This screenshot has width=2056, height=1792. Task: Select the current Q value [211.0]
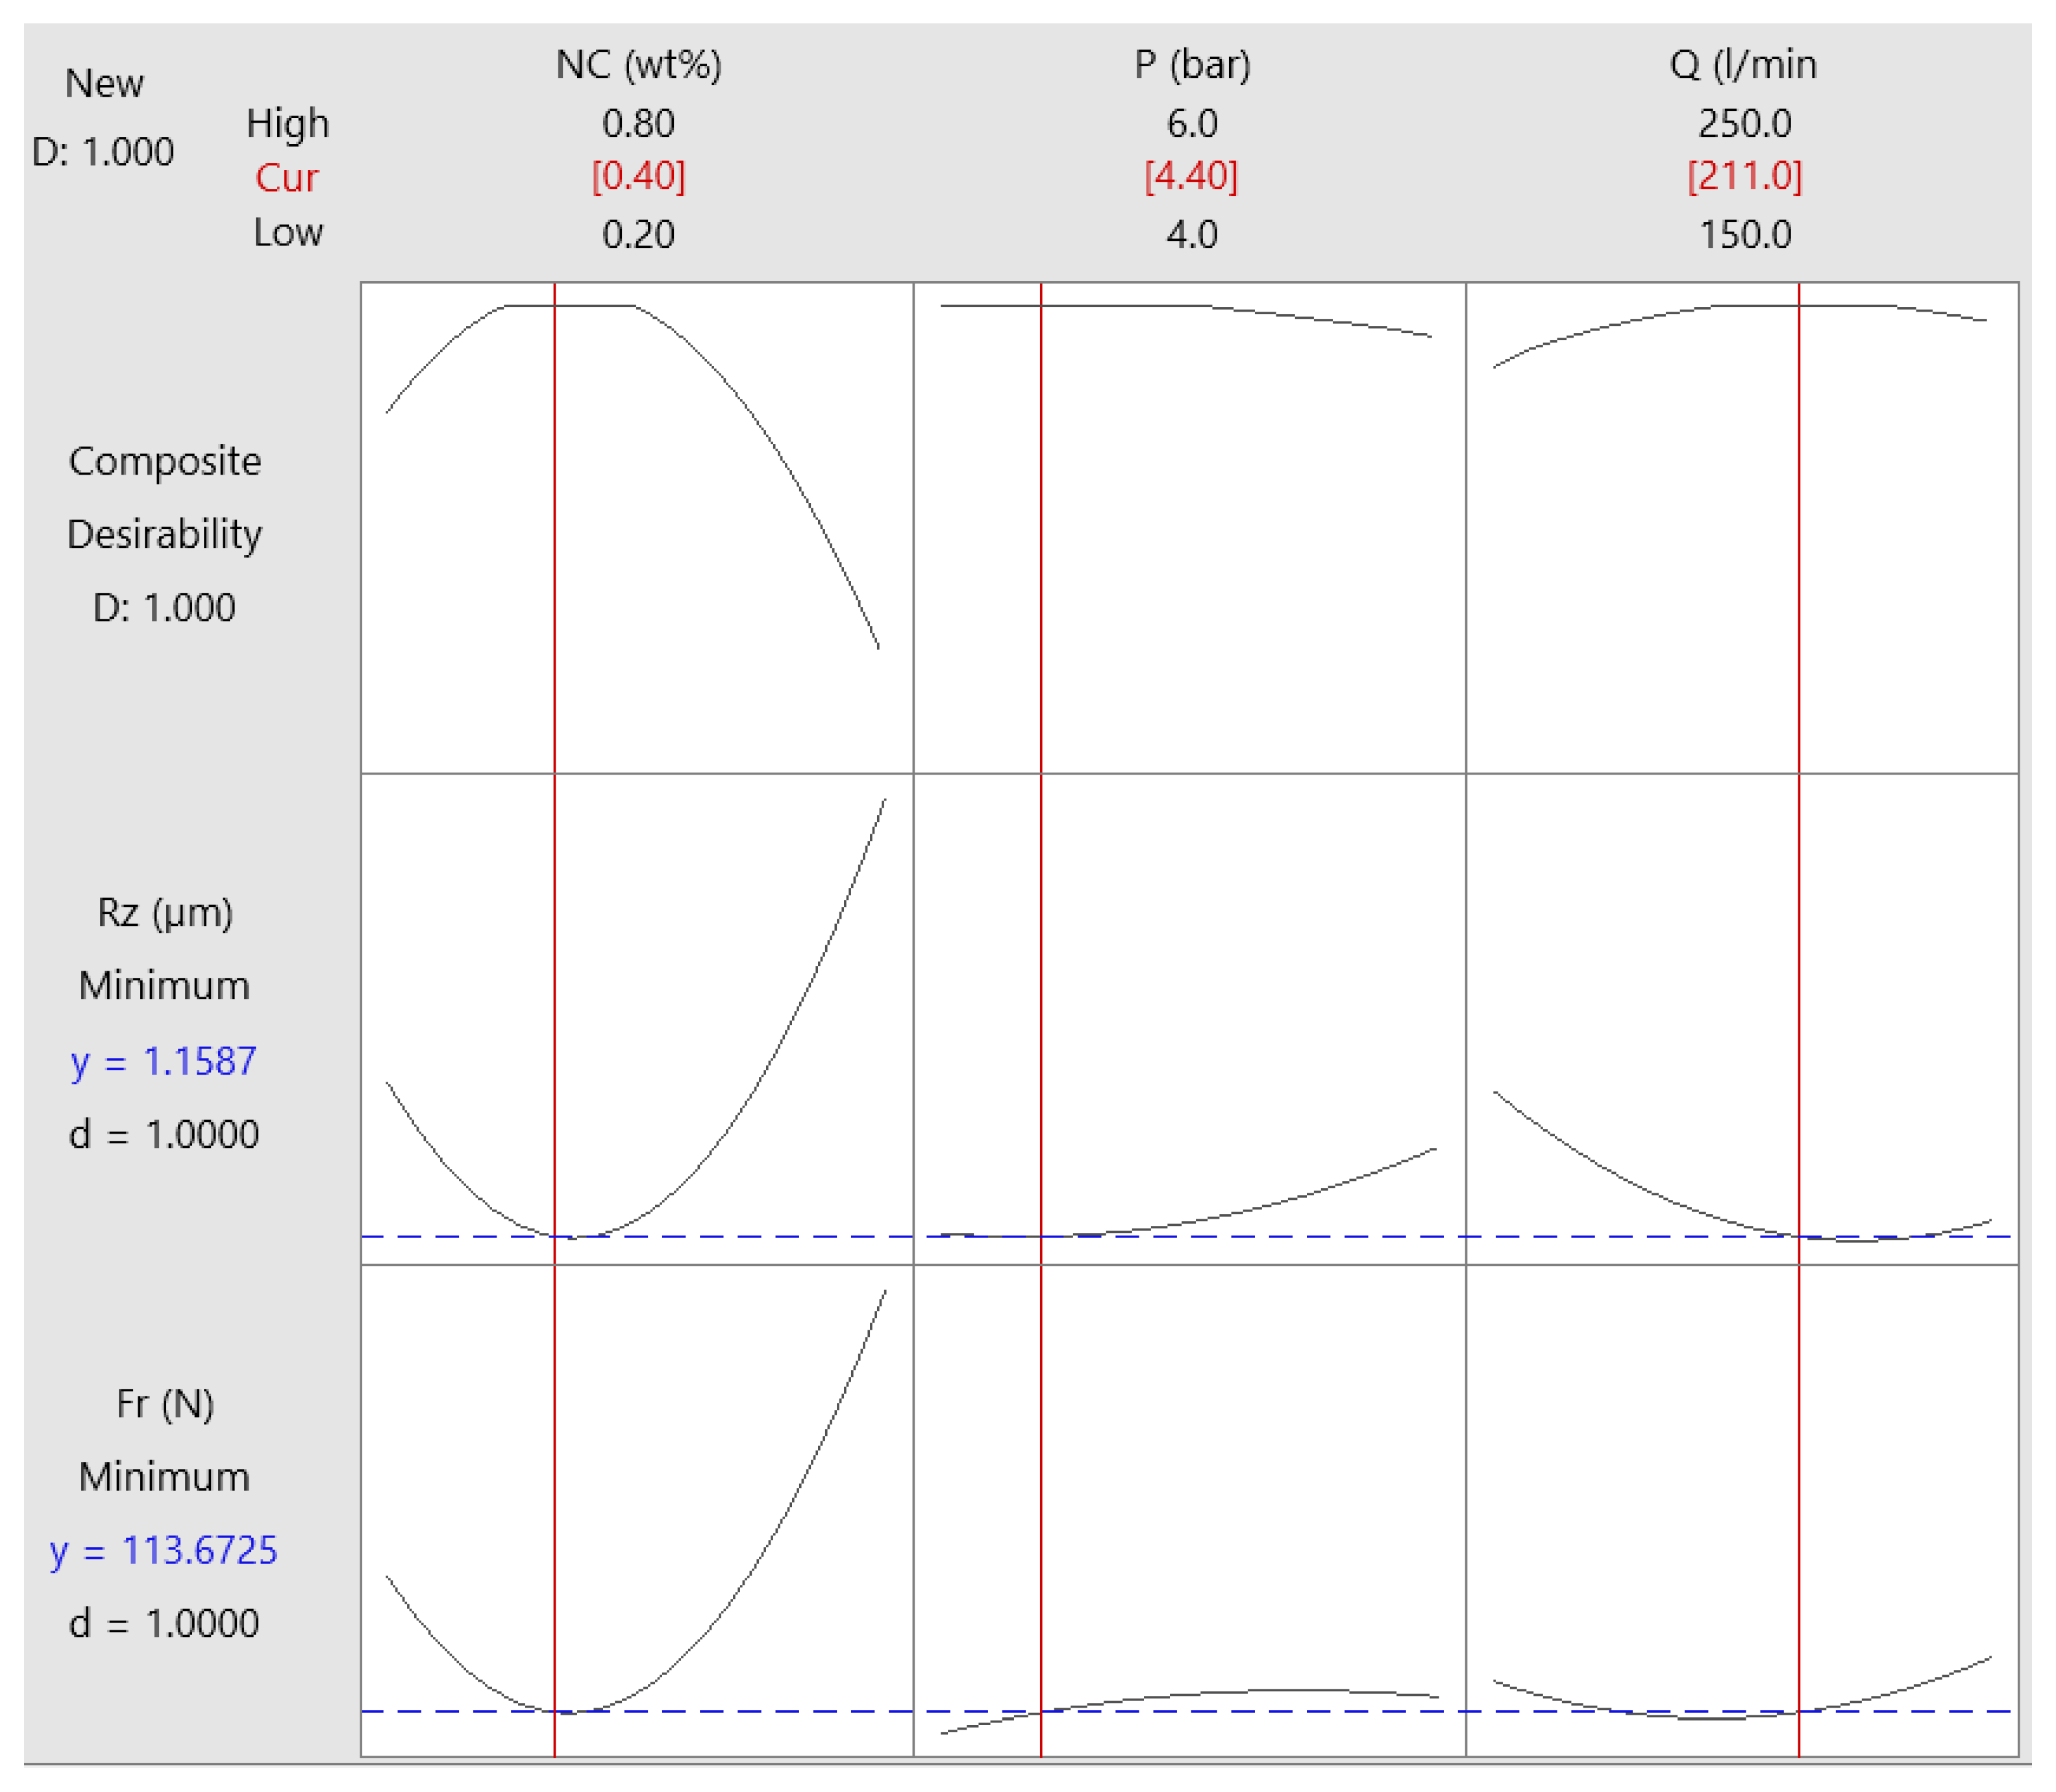pyautogui.click(x=1745, y=177)
